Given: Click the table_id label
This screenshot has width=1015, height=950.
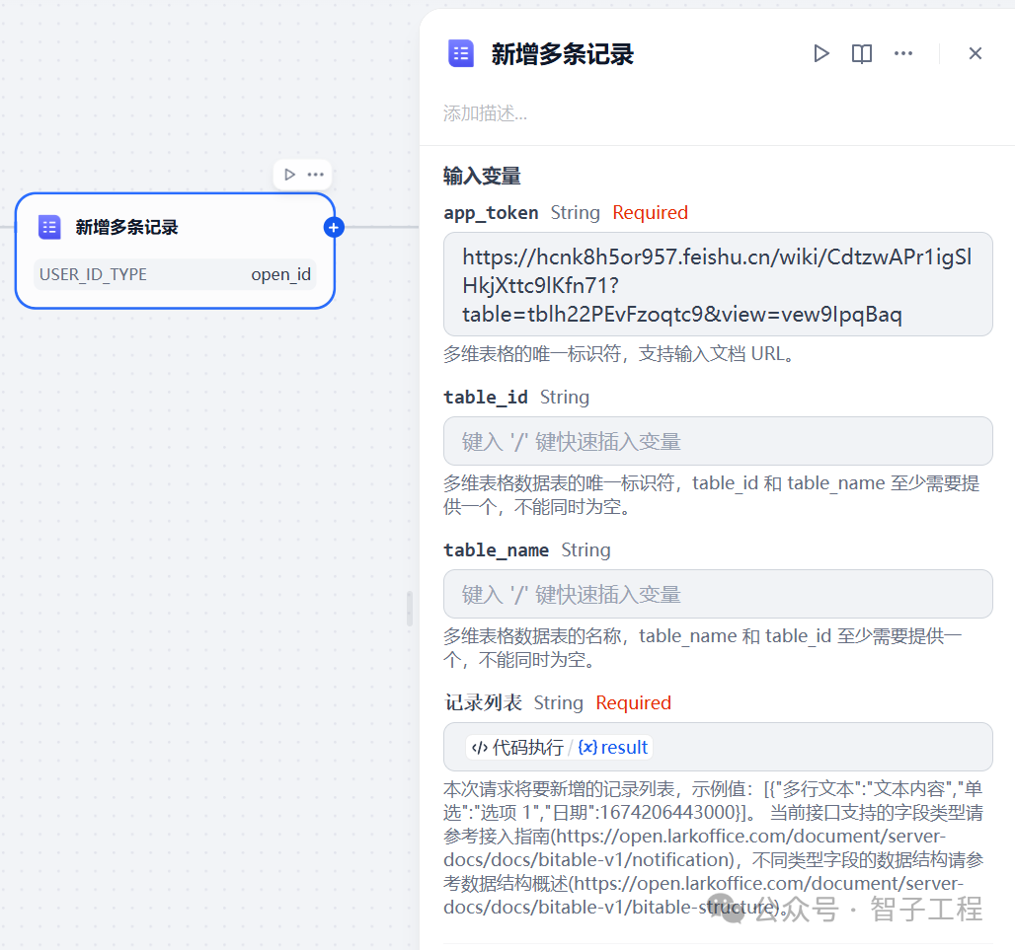Looking at the screenshot, I should (x=486, y=398).
